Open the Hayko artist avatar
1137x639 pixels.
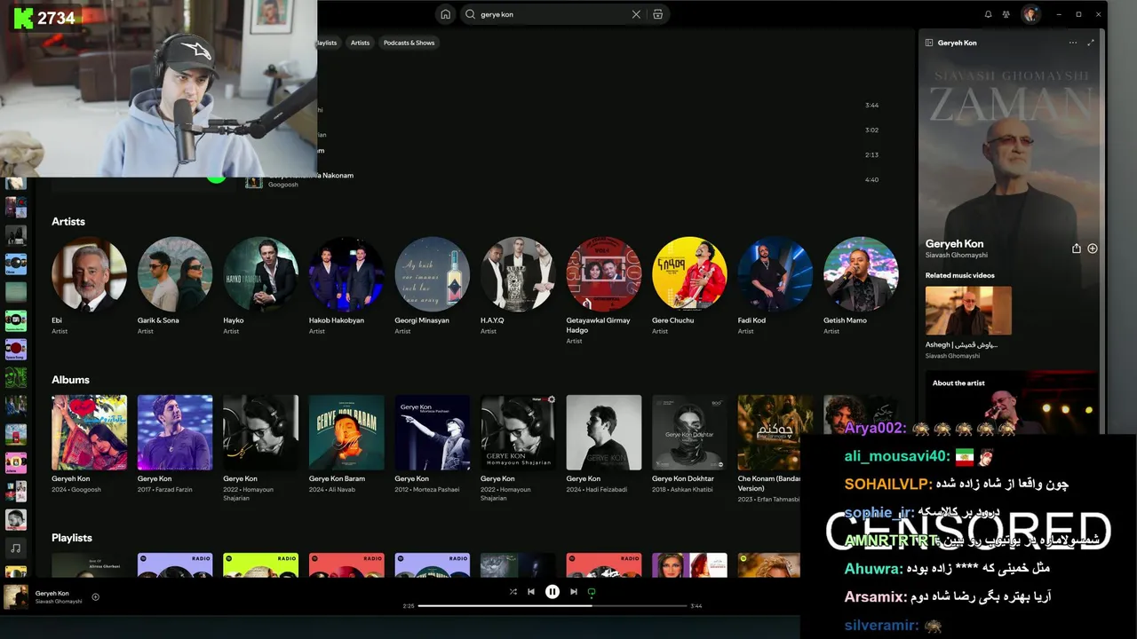pyautogui.click(x=260, y=273)
